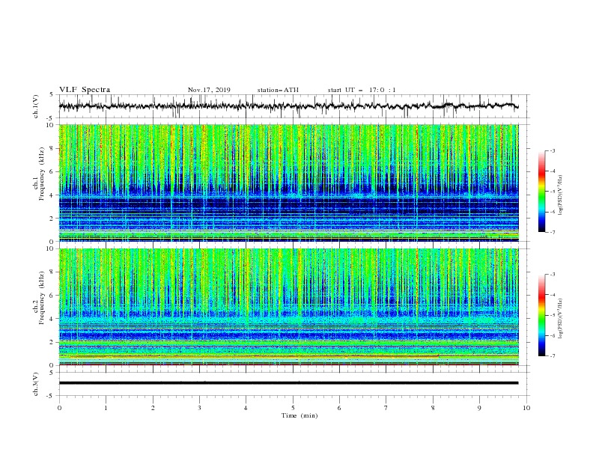Click the ch.1 spectrogram color scale bar
Image resolution: width=593 pixels, height=458 pixels.
[541, 192]
